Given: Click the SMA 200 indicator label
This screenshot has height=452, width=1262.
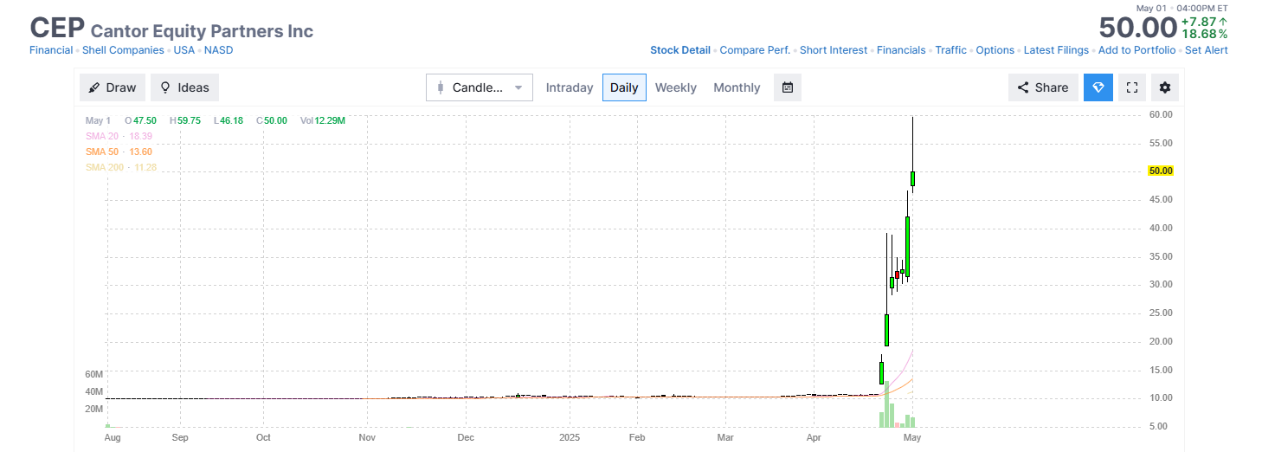Looking at the screenshot, I should click(x=121, y=167).
